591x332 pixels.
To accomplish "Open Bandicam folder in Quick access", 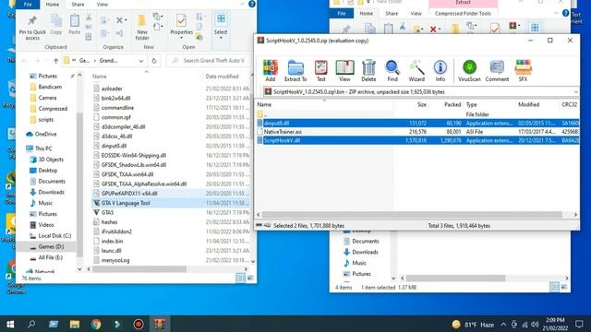I will [49, 87].
